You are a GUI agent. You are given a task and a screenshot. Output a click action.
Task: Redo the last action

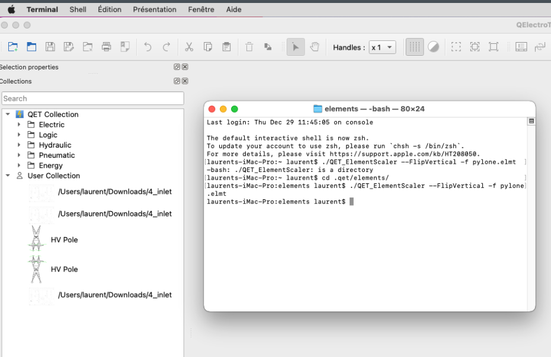point(166,47)
